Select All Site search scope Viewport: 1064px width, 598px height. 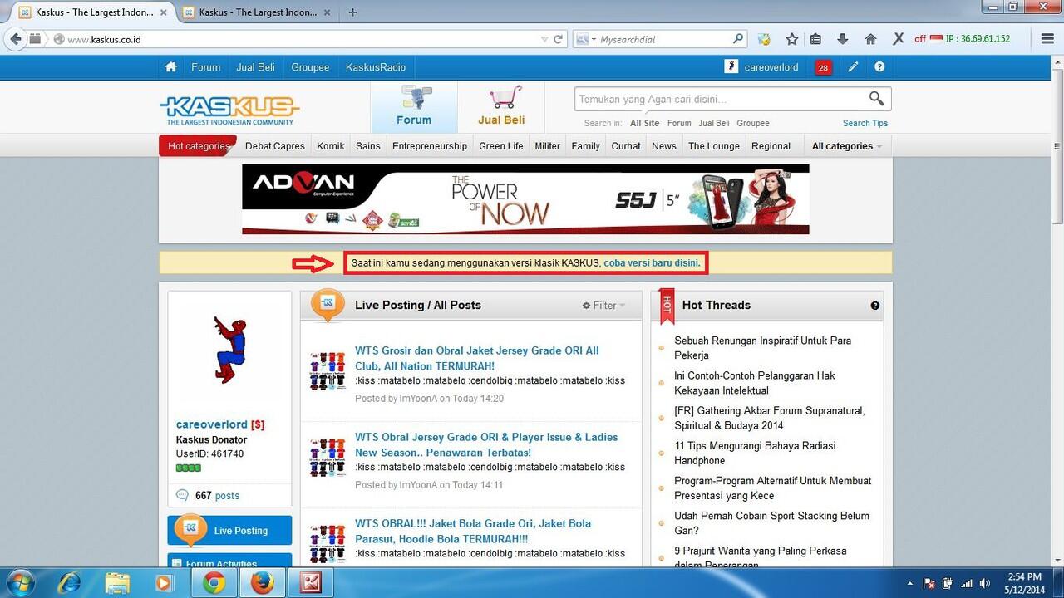[x=644, y=123]
